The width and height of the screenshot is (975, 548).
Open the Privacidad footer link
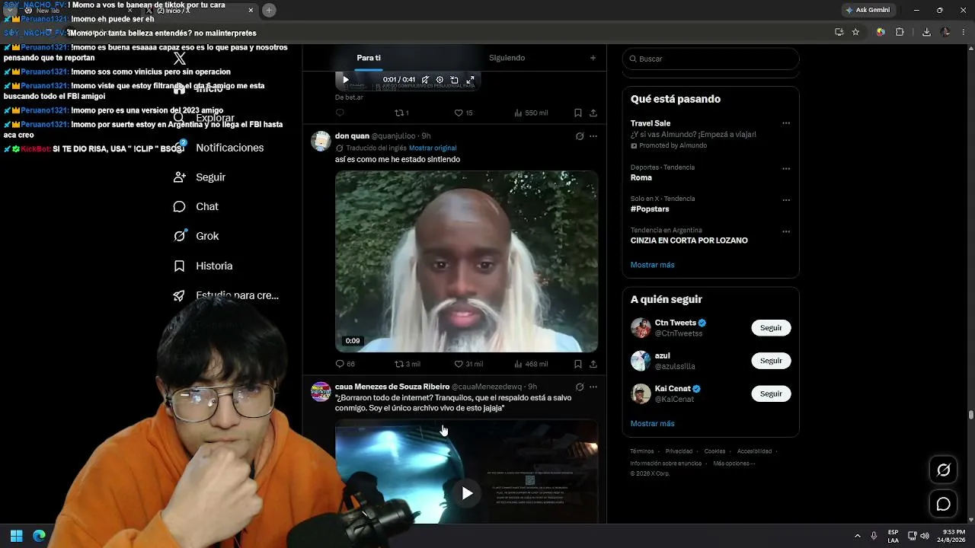679,451
